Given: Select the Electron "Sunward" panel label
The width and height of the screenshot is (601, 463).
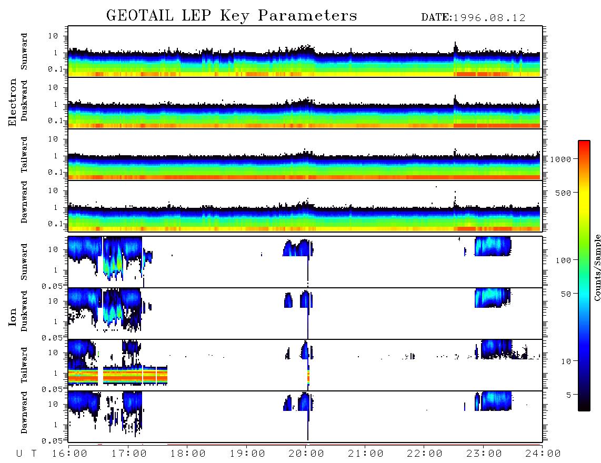Looking at the screenshot, I should coord(24,52).
